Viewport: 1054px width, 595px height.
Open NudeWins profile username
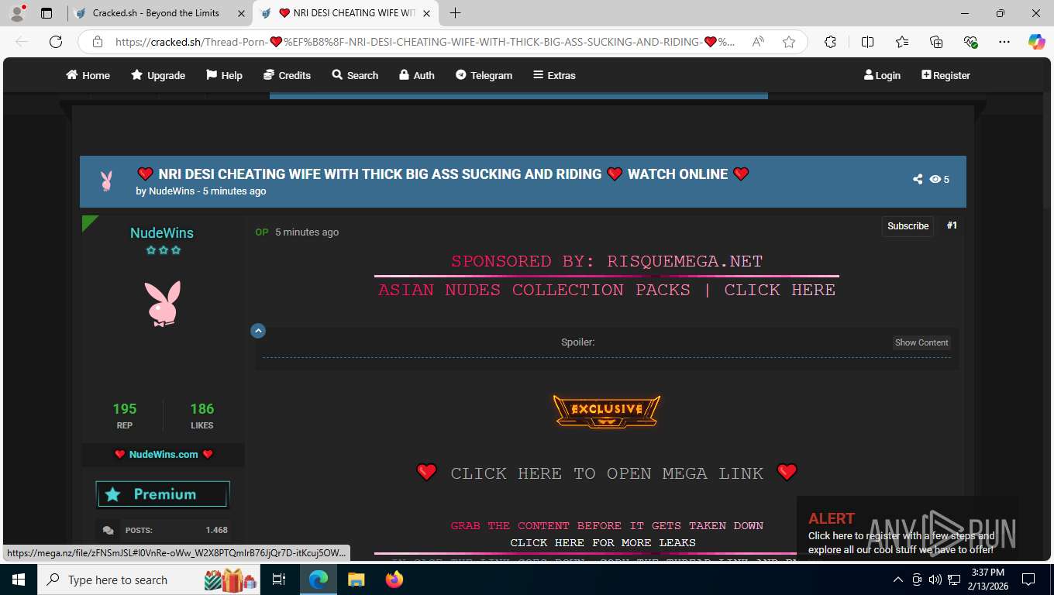click(162, 232)
